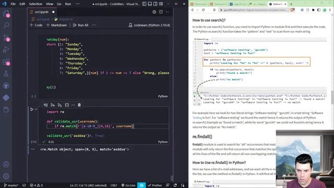Click the master branch in status bar
The height and width of the screenshot is (188, 334).
click(x=11, y=185)
